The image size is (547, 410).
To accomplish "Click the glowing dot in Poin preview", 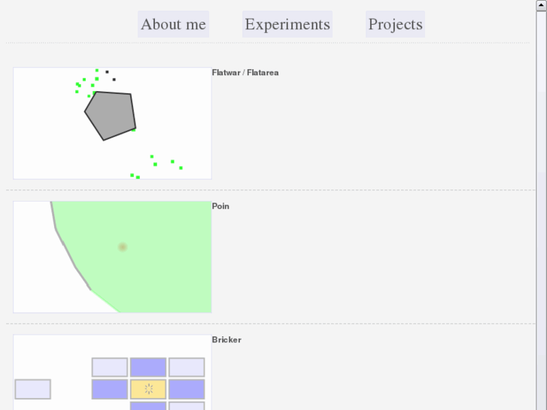I will (123, 247).
